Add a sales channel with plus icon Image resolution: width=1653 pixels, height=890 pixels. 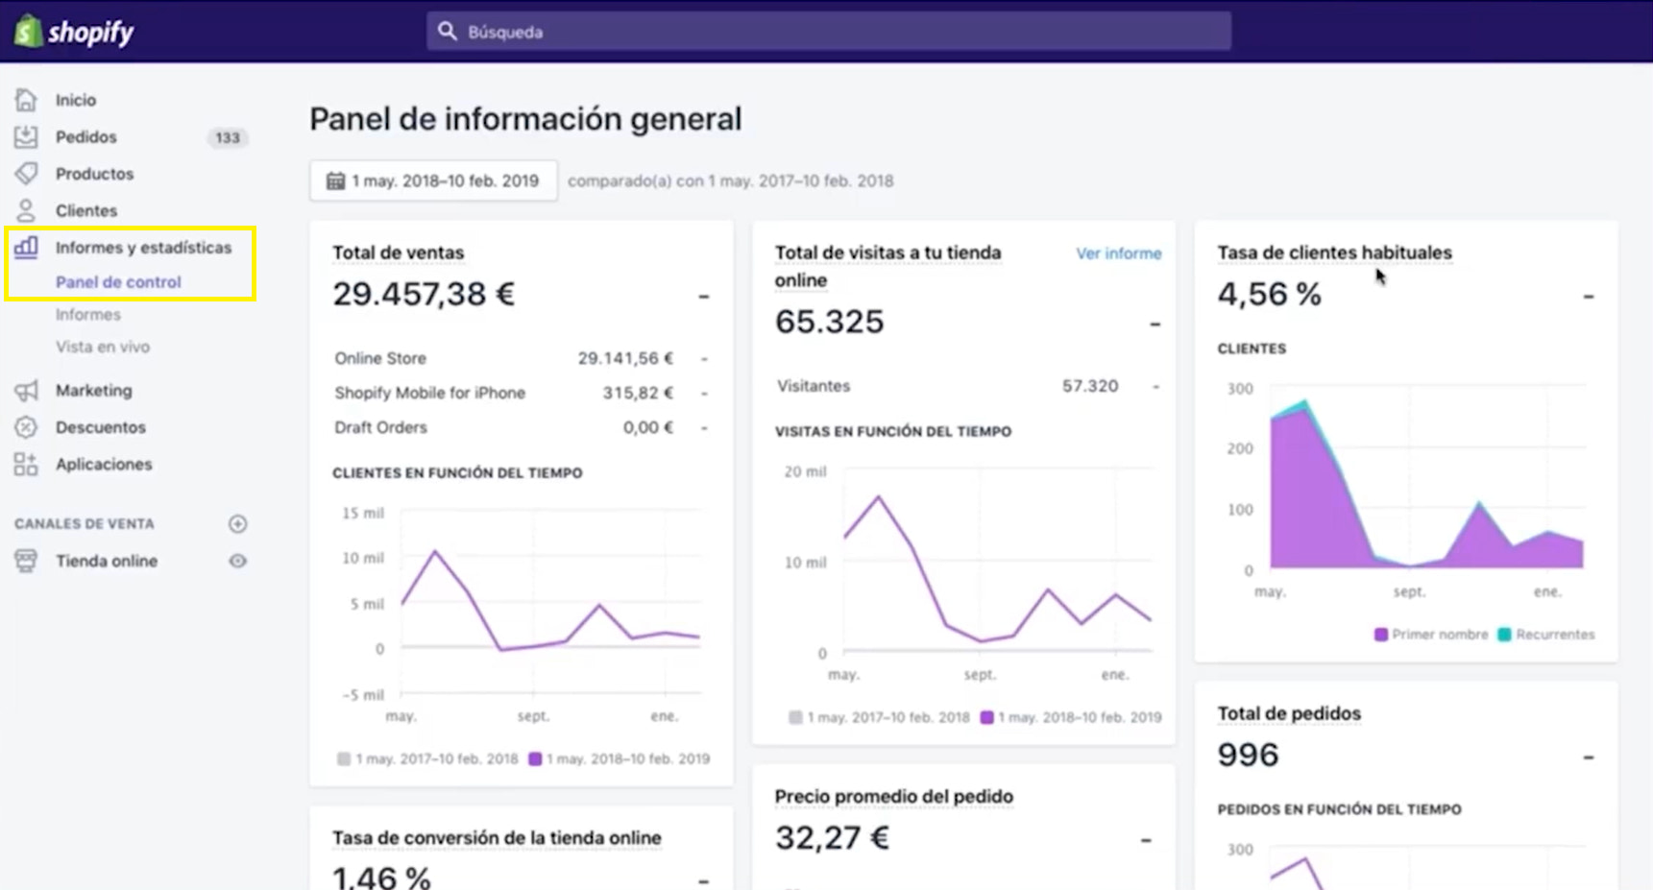coord(238,524)
